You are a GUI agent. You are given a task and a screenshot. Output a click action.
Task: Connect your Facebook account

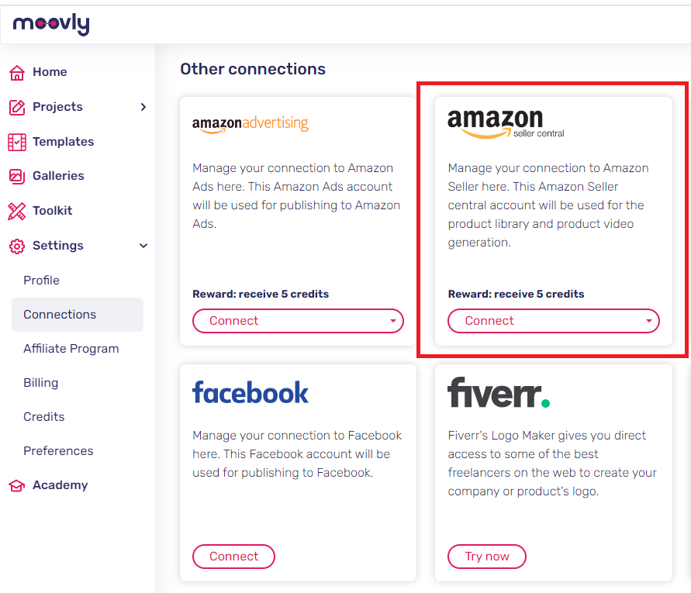tap(233, 557)
